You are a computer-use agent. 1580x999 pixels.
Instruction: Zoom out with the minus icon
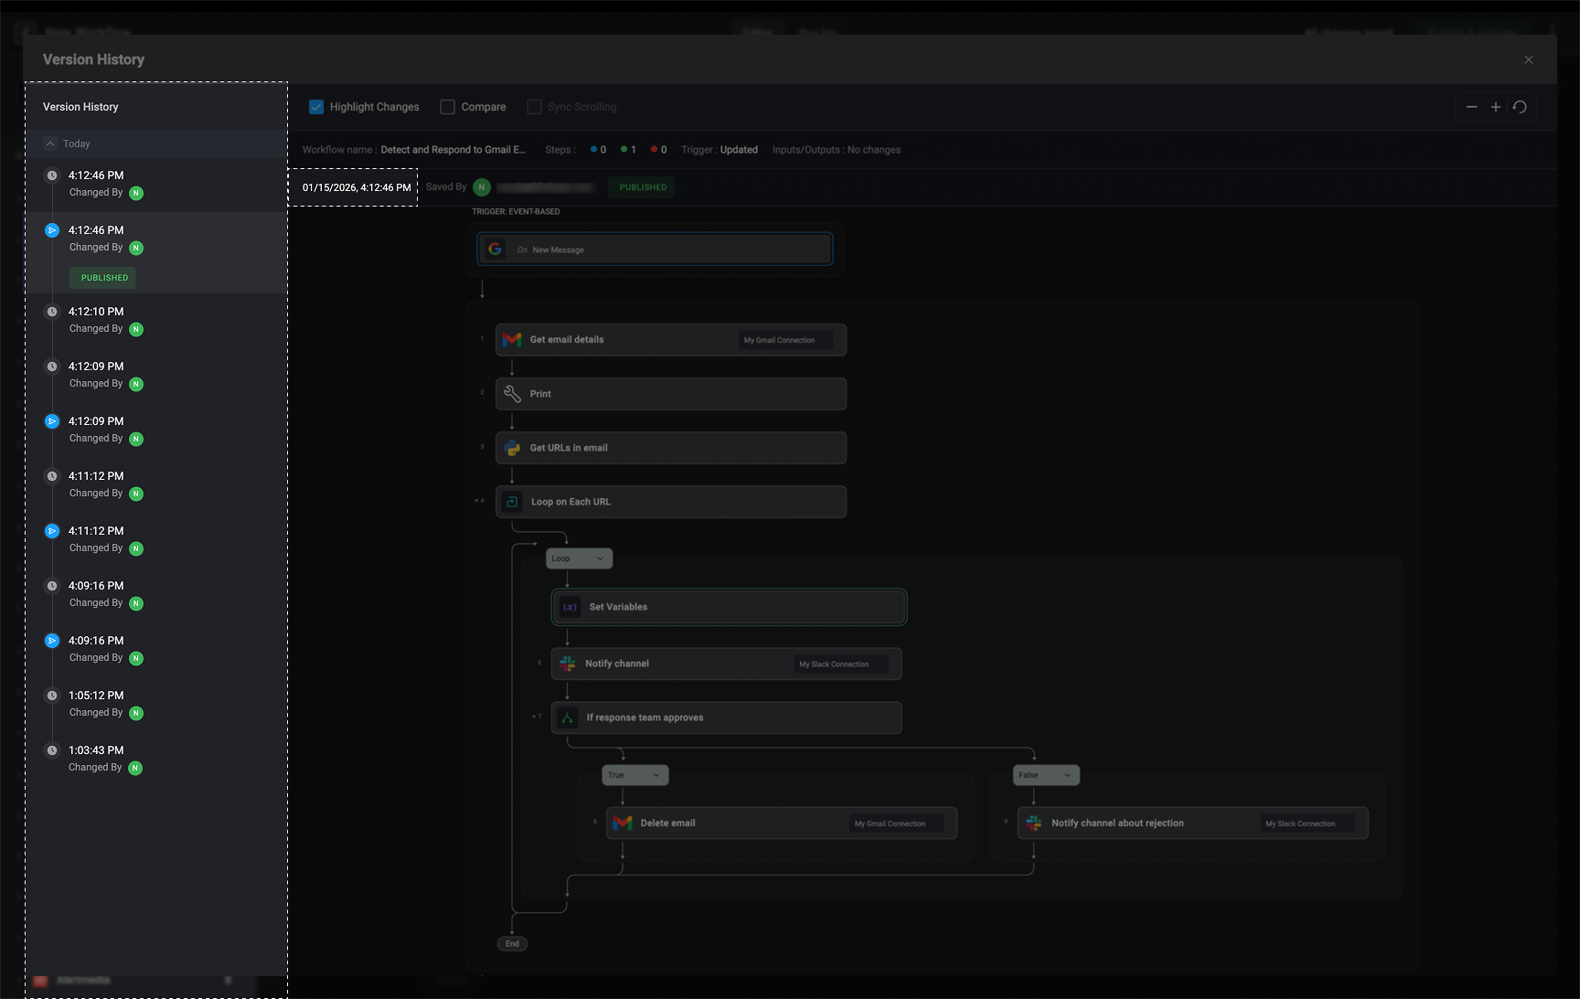[1471, 107]
